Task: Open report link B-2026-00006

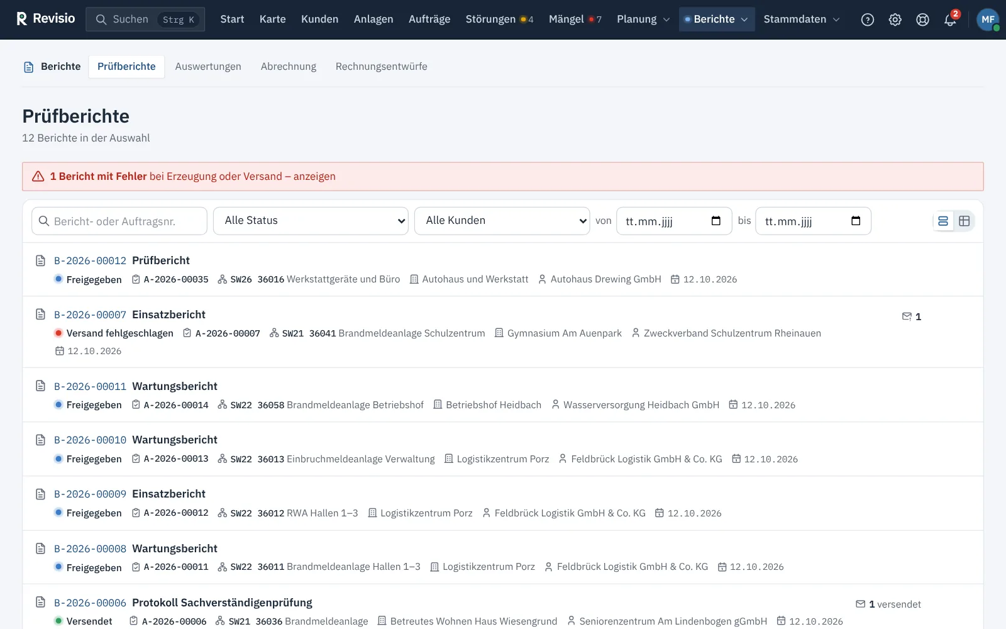Action: (90, 603)
